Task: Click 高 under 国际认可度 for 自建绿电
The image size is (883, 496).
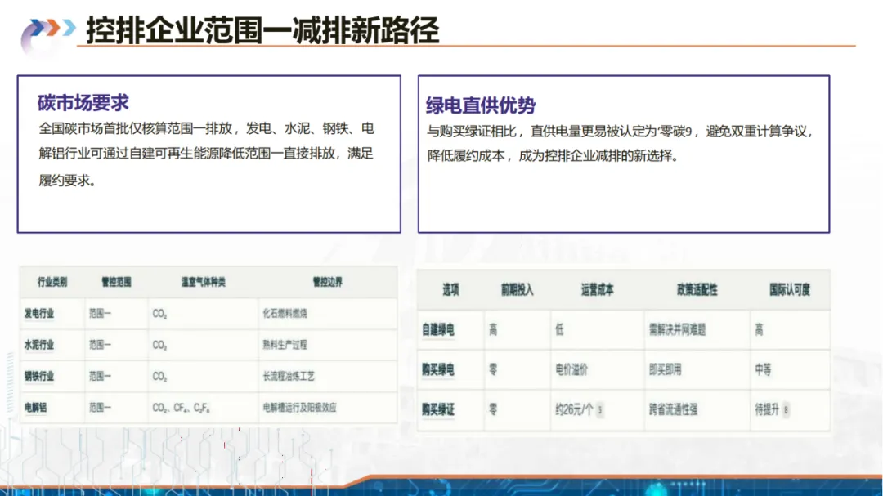Action: 759,330
